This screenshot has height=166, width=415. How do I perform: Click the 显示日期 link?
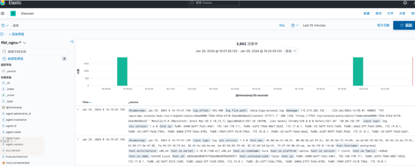383,26
